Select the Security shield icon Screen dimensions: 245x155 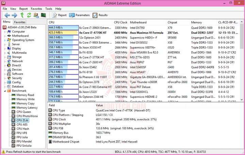(9, 78)
